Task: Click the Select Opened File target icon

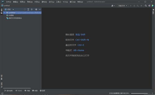Action: point(25,9)
